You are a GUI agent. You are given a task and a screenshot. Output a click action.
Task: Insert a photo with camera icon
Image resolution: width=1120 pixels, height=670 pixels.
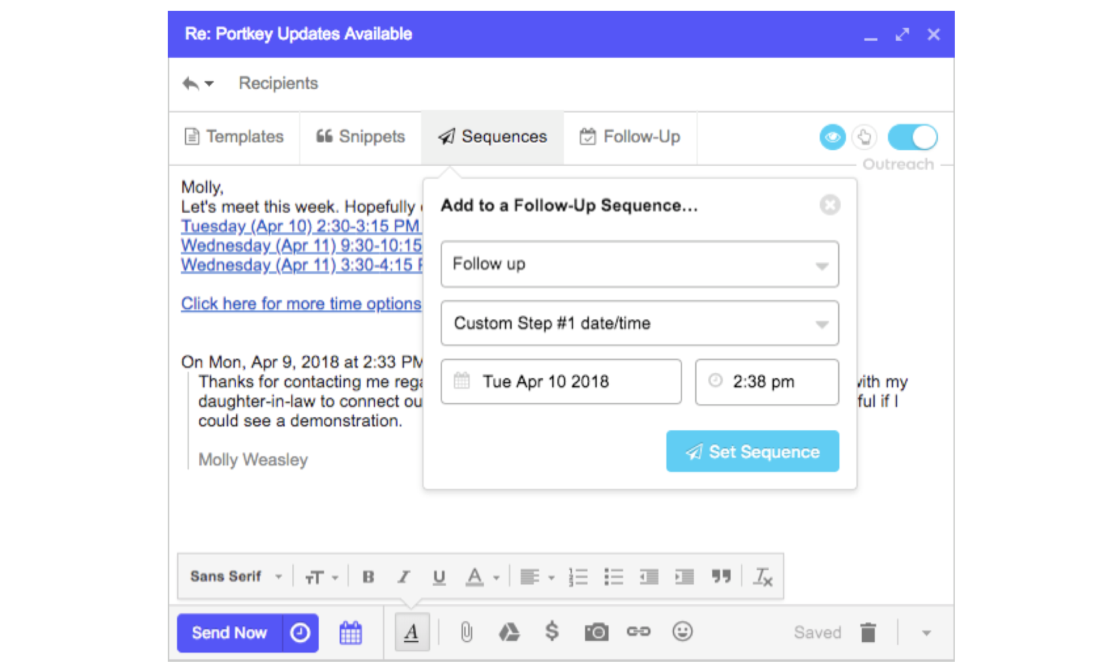pos(596,633)
